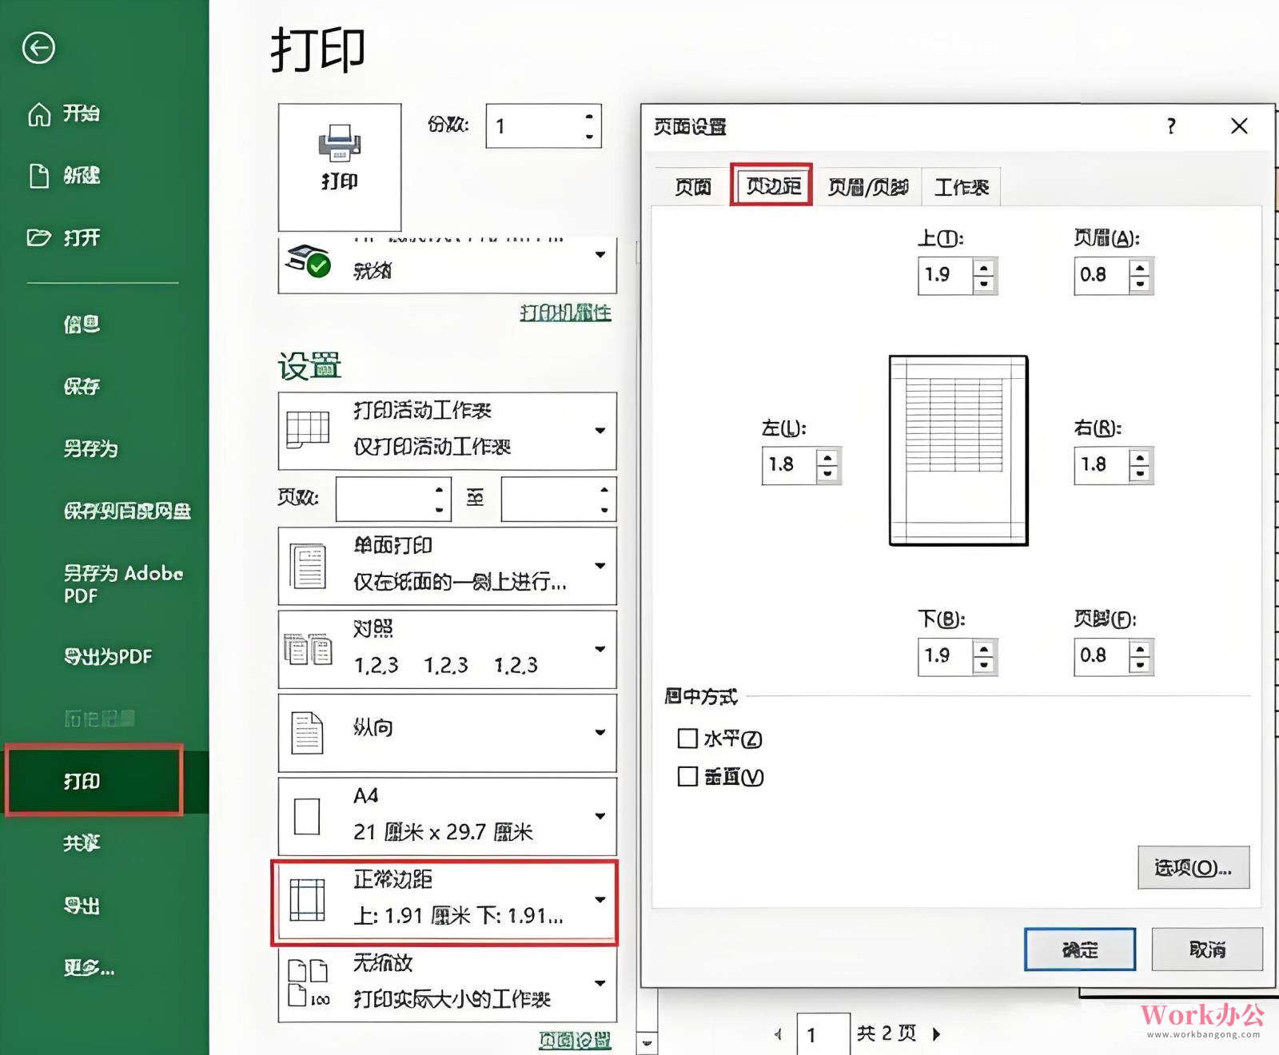Click the help question mark in 页面设置 dialog

1171,126
